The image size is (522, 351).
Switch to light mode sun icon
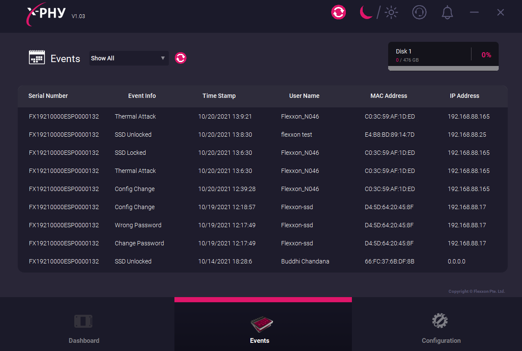(x=391, y=13)
